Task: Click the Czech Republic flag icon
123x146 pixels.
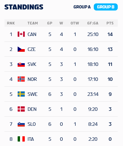Action: pos(21,49)
